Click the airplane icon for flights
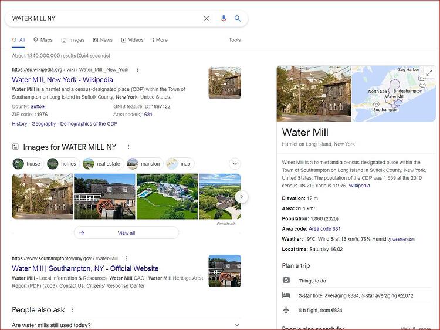440x330 pixels. point(286,310)
